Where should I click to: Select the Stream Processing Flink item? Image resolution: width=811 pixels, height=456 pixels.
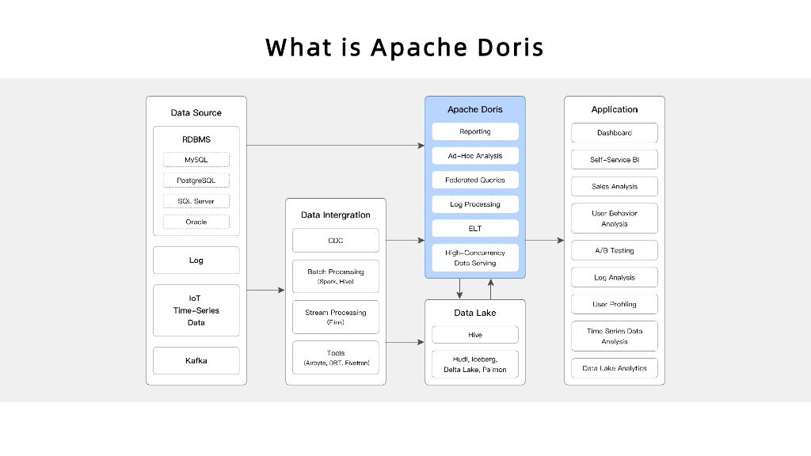(335, 316)
